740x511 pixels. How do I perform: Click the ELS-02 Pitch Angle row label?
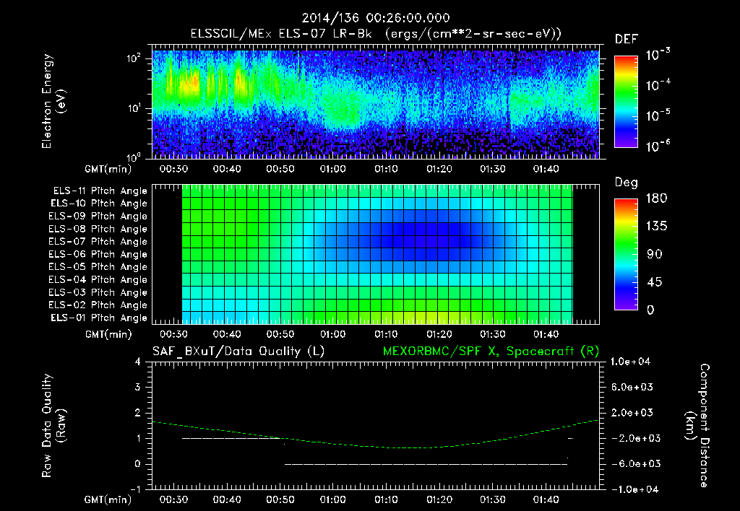click(98, 305)
